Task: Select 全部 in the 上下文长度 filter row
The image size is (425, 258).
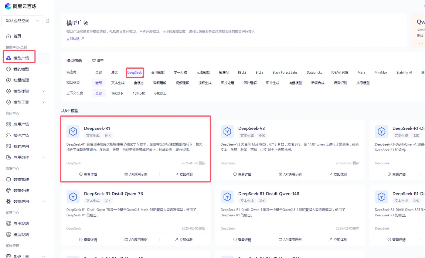Action: [99, 93]
